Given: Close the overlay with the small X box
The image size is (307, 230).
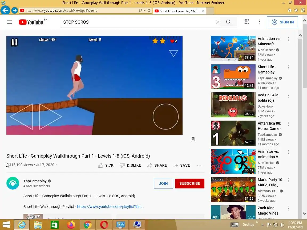Looking at the screenshot, I should (193, 139).
